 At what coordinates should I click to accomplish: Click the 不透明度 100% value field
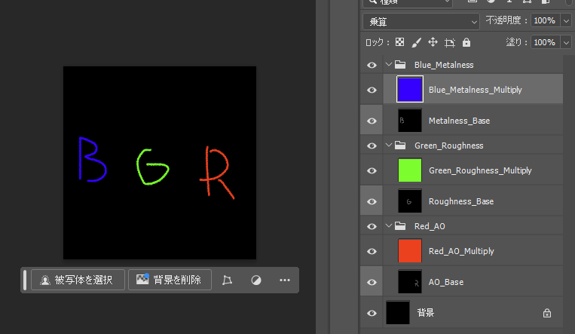(545, 20)
